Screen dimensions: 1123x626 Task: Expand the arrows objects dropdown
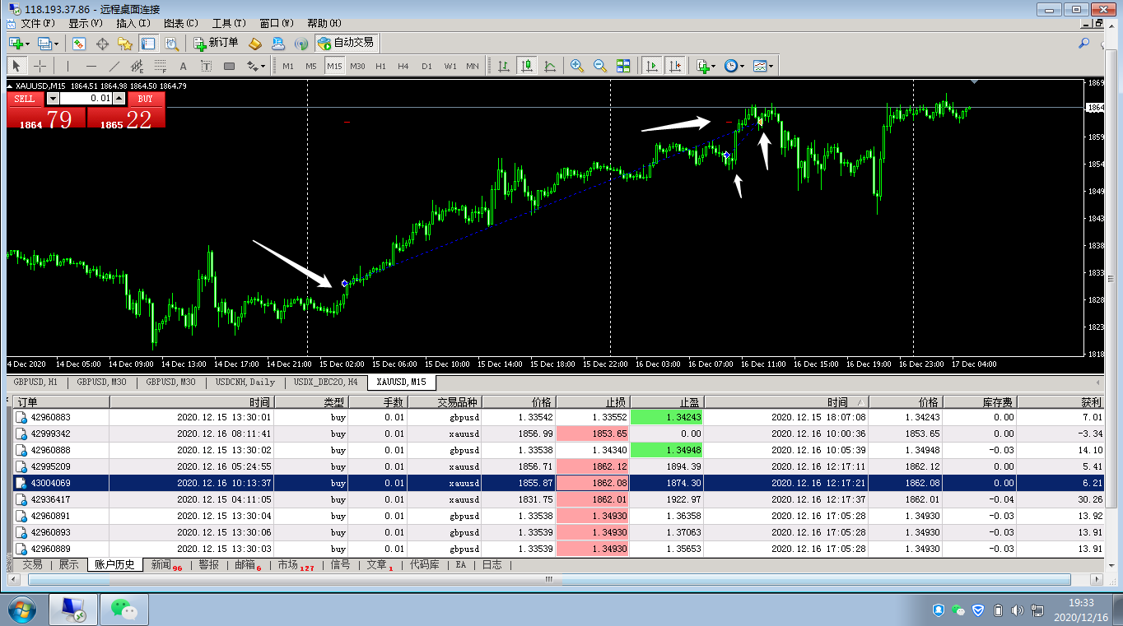click(x=263, y=66)
